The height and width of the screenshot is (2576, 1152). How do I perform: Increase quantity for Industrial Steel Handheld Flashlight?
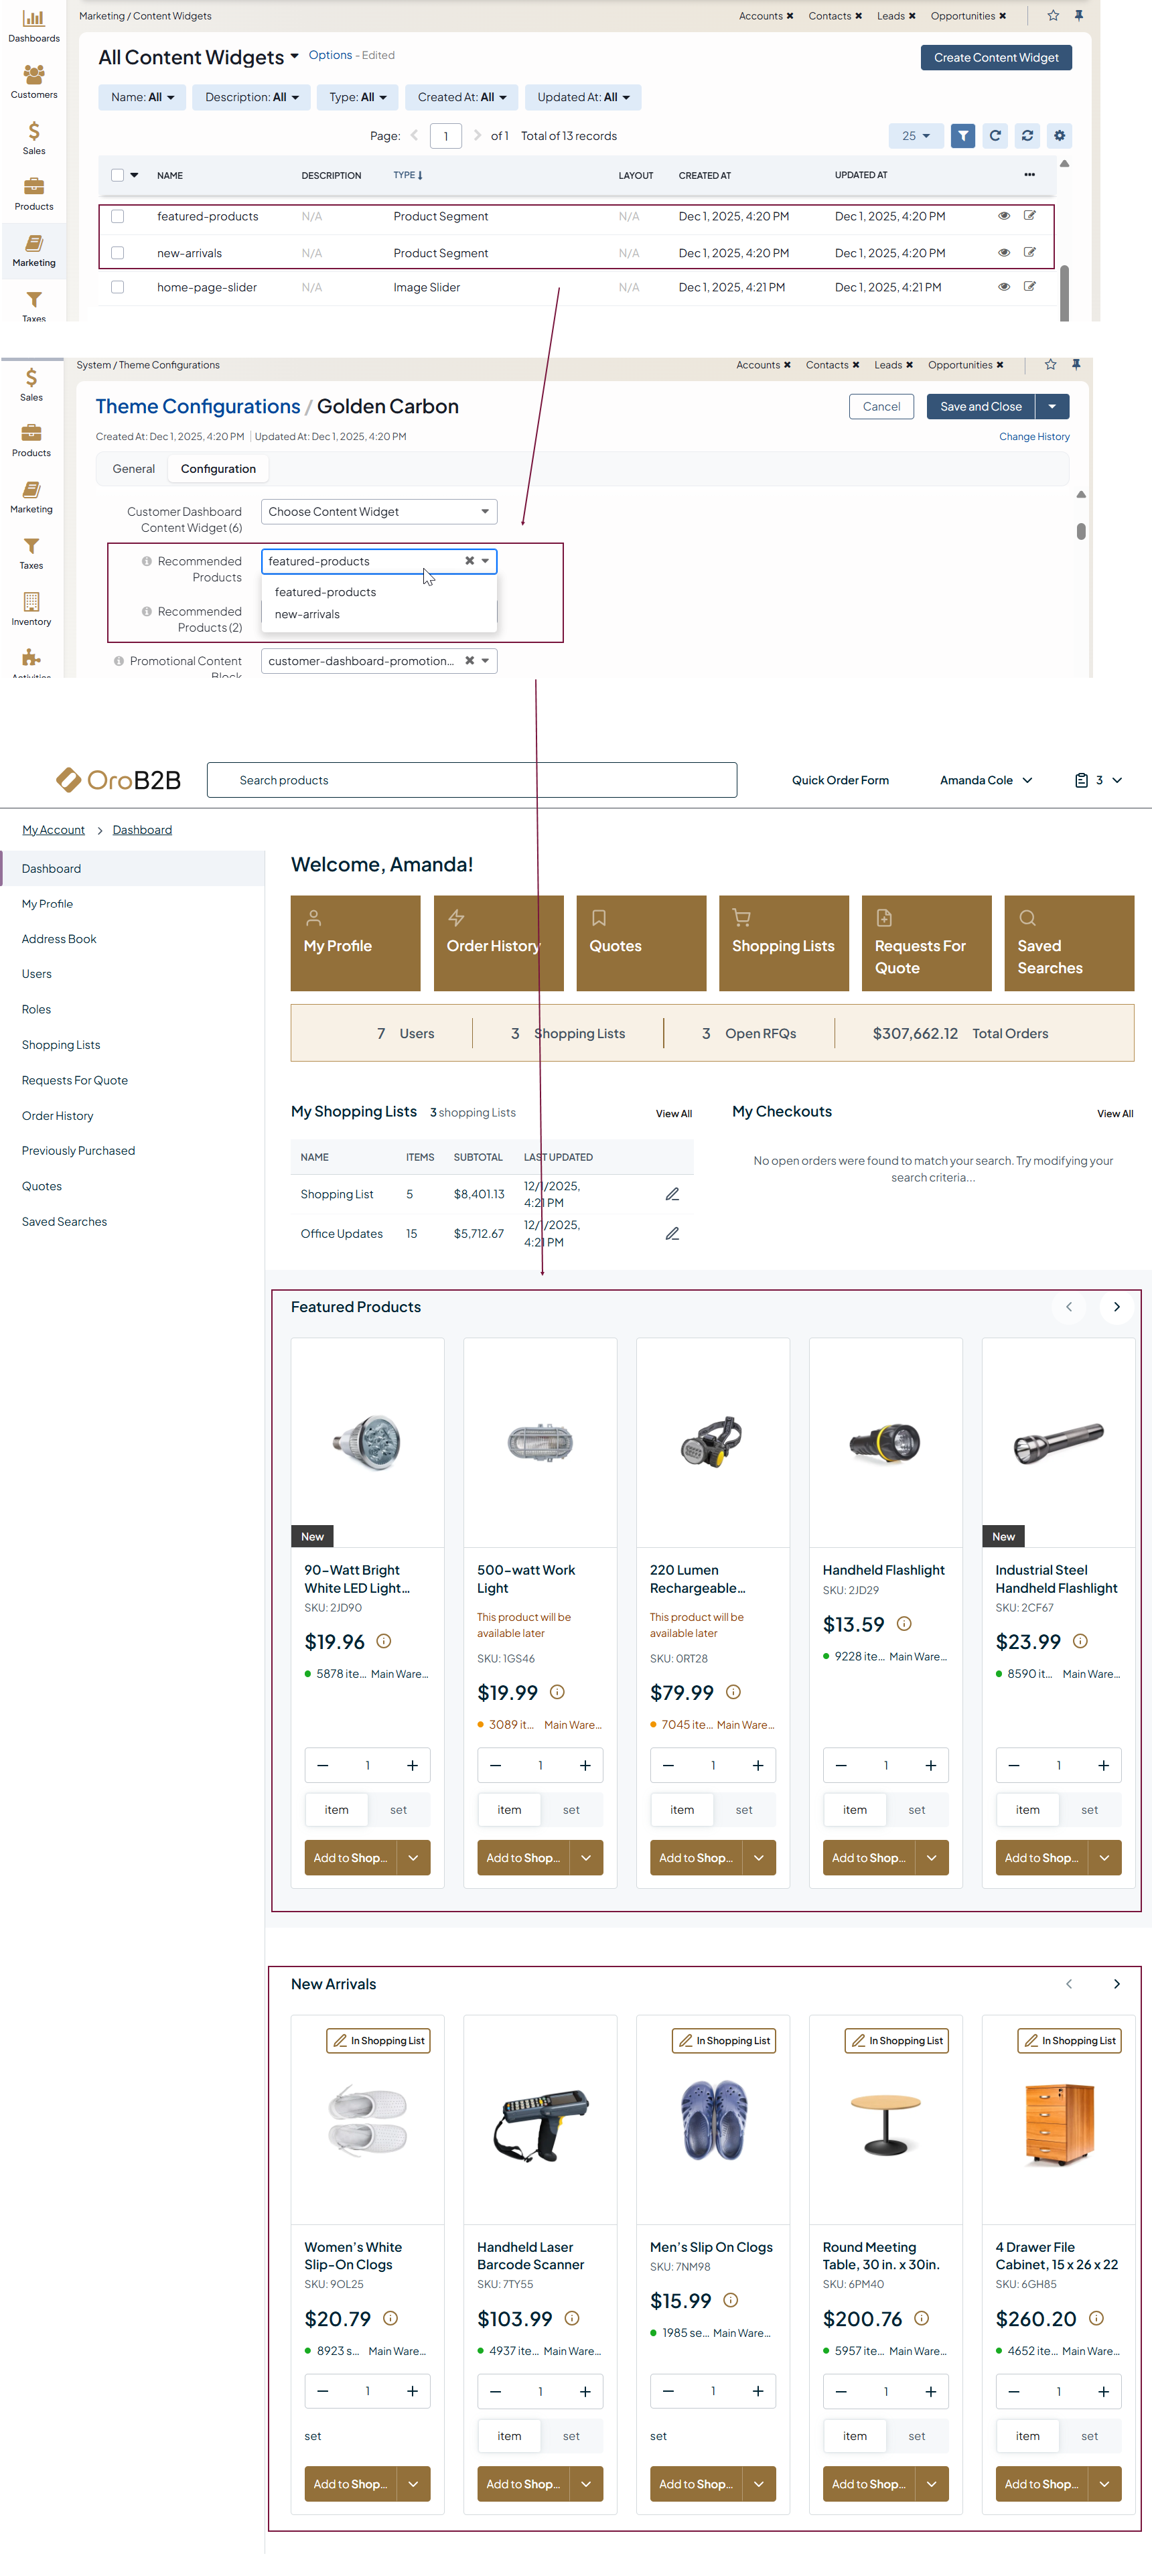click(x=1103, y=1766)
